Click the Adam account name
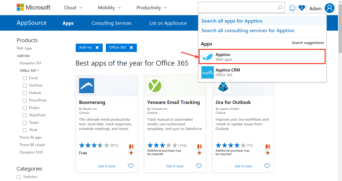The height and width of the screenshot is (181, 342). (x=315, y=8)
